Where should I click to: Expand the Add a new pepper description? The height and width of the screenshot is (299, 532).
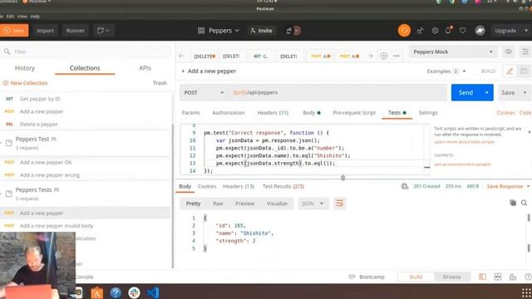tap(183, 71)
